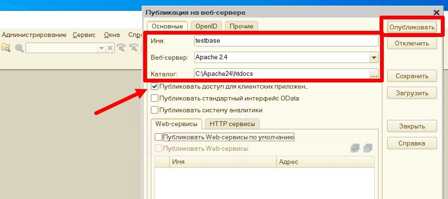
Task: Click the Загрузить button
Action: [412, 93]
